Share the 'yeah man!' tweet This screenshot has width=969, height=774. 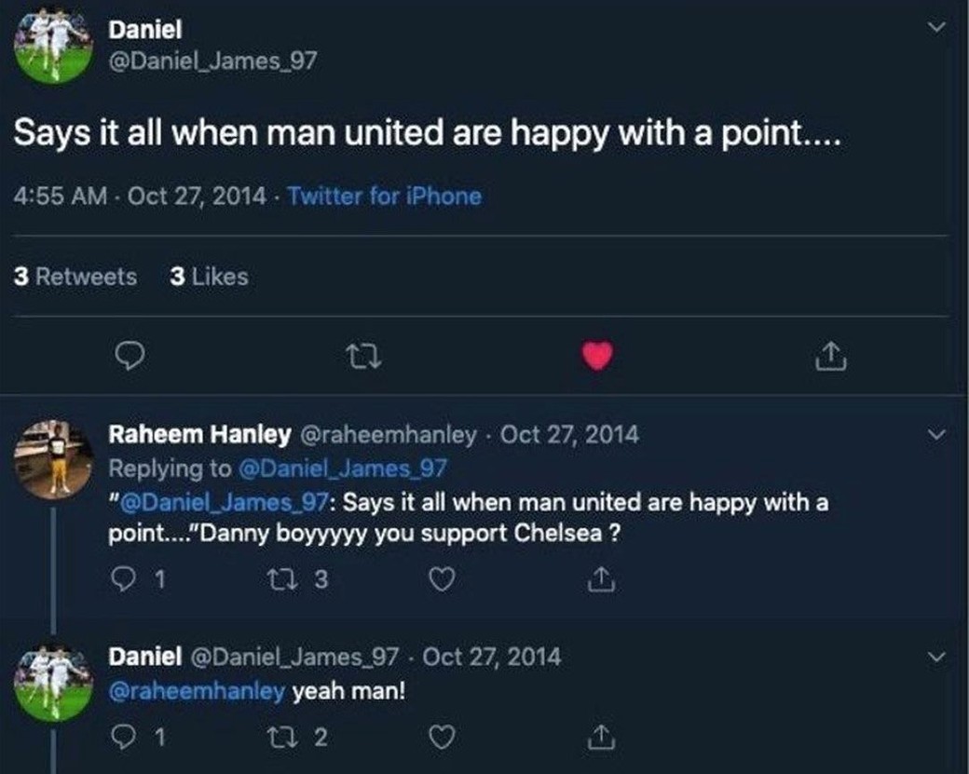601,738
